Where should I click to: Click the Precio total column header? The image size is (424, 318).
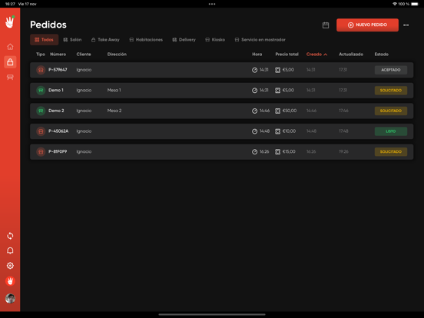[x=287, y=55]
